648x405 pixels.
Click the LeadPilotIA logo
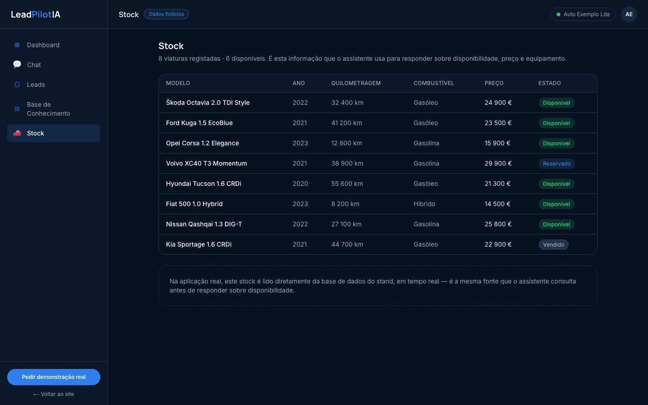point(36,14)
